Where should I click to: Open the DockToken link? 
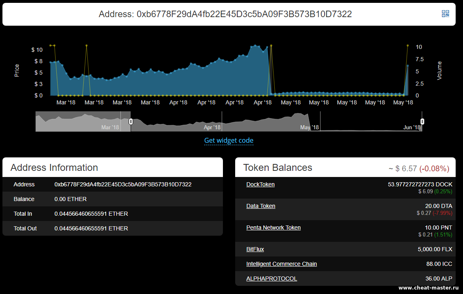260,184
